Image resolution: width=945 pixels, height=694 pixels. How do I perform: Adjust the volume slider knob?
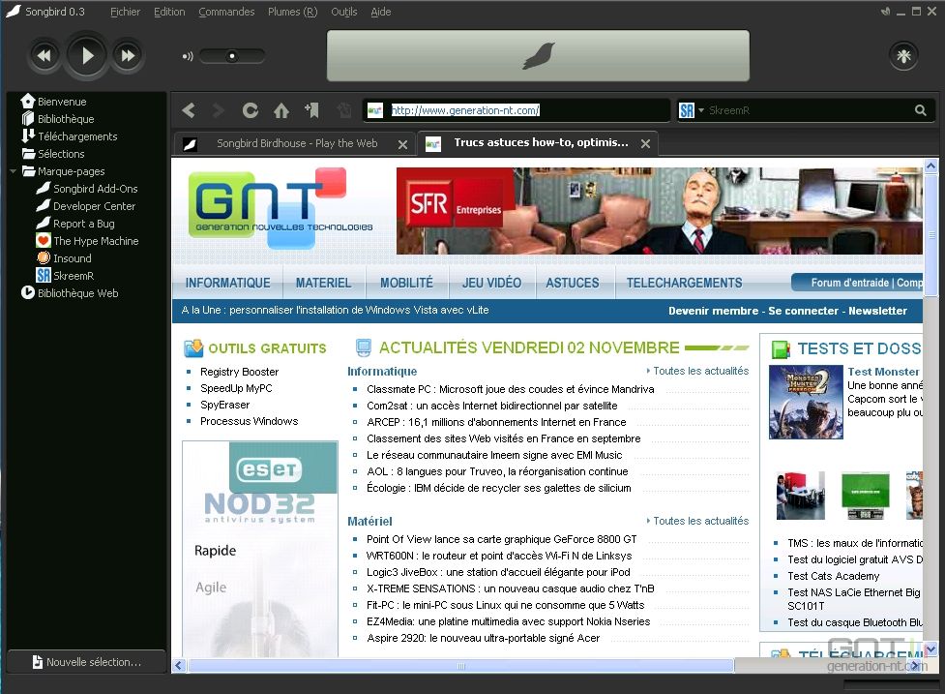[232, 56]
